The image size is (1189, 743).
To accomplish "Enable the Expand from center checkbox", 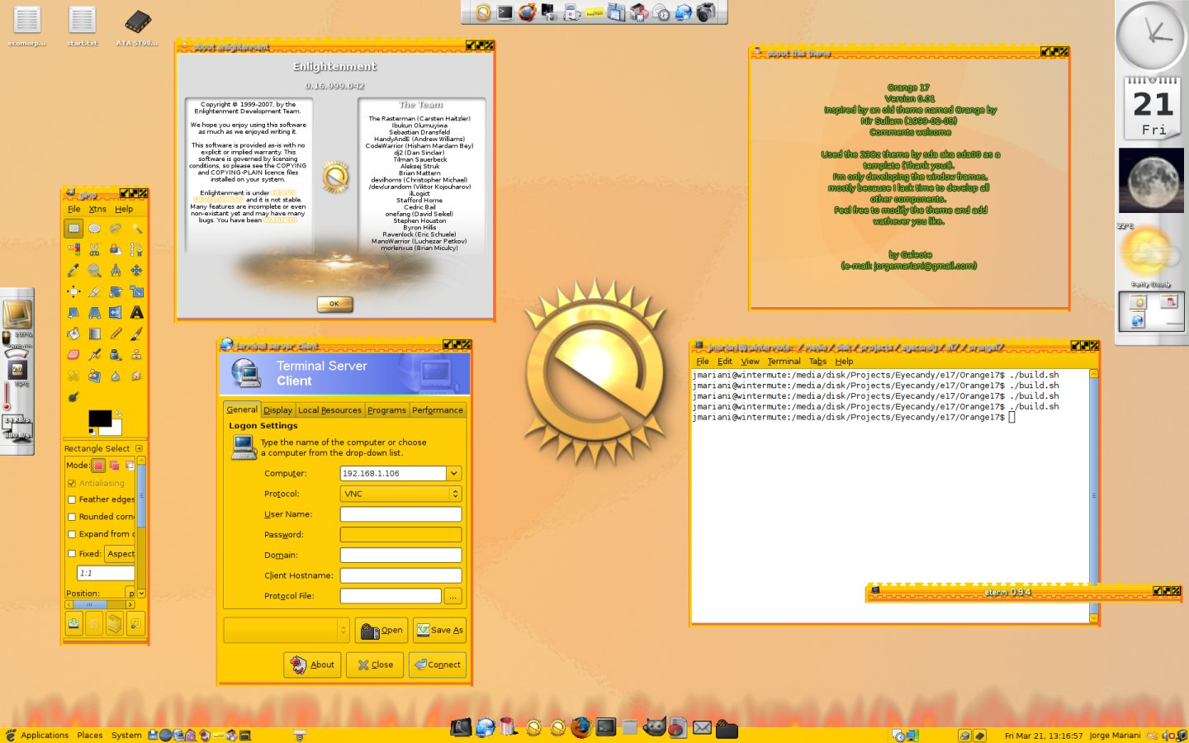I will (x=72, y=534).
